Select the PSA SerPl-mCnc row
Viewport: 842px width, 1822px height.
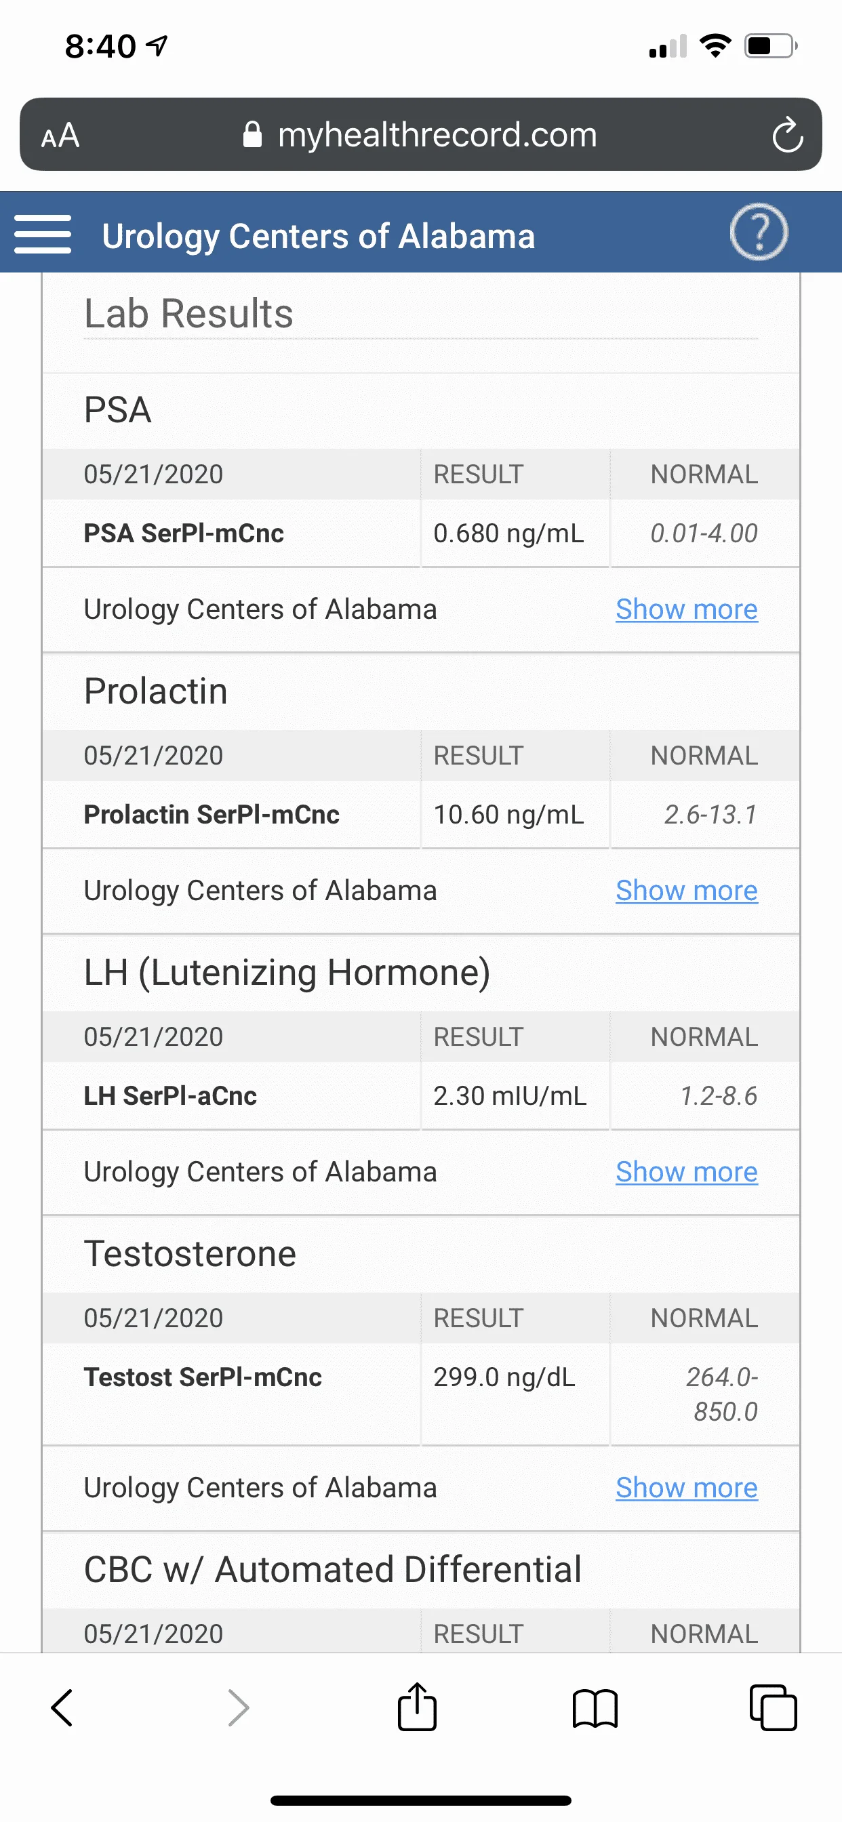click(421, 533)
